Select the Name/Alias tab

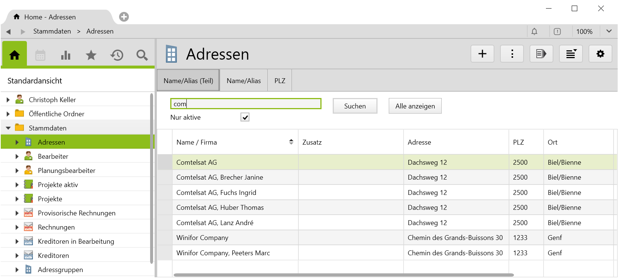pos(243,81)
